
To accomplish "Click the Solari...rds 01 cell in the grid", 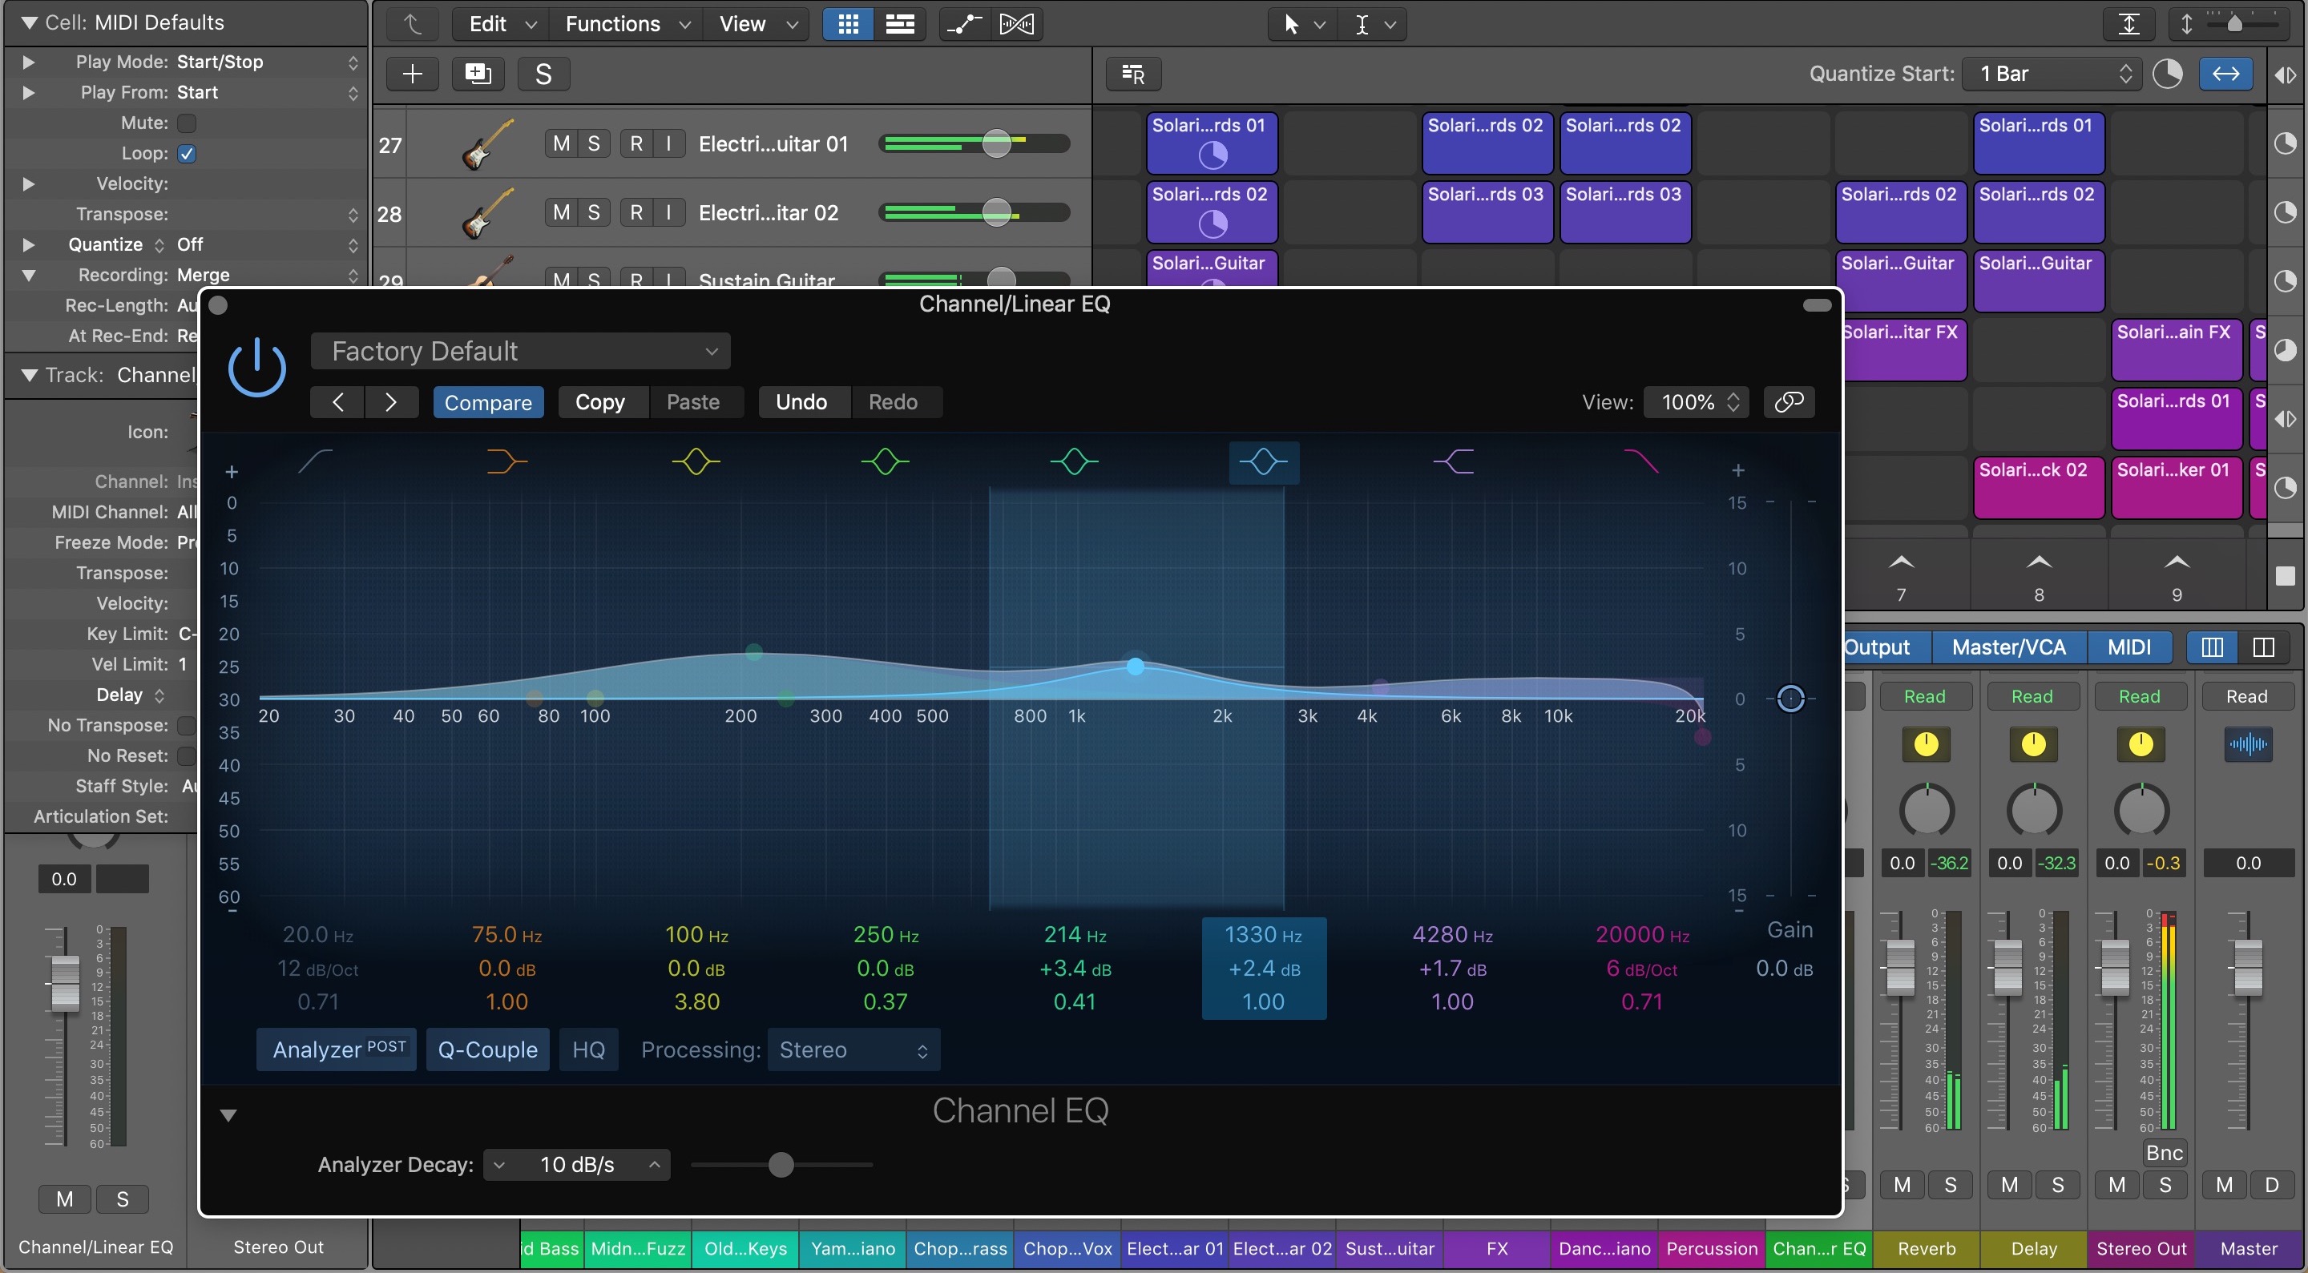I will click(x=1210, y=143).
